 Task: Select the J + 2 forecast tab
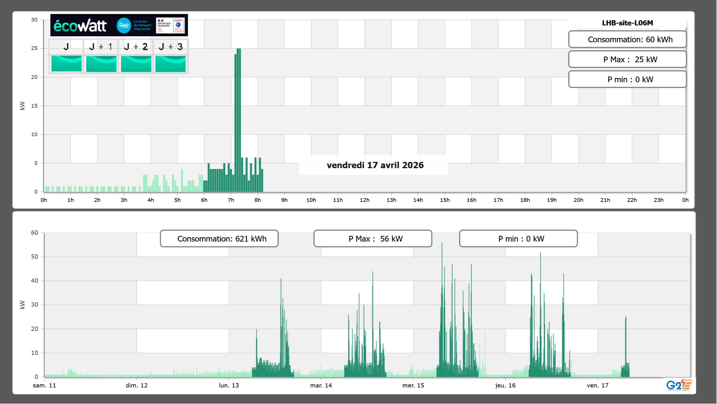(x=136, y=47)
